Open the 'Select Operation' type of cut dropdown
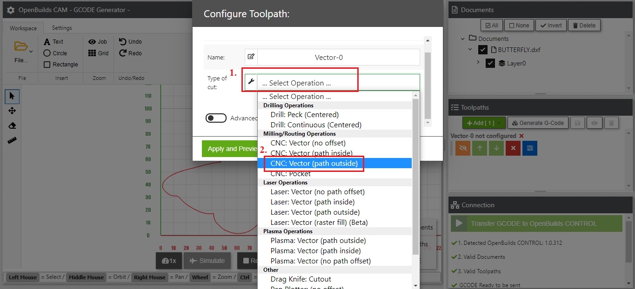Image resolution: width=635 pixels, height=289 pixels. 338,83
